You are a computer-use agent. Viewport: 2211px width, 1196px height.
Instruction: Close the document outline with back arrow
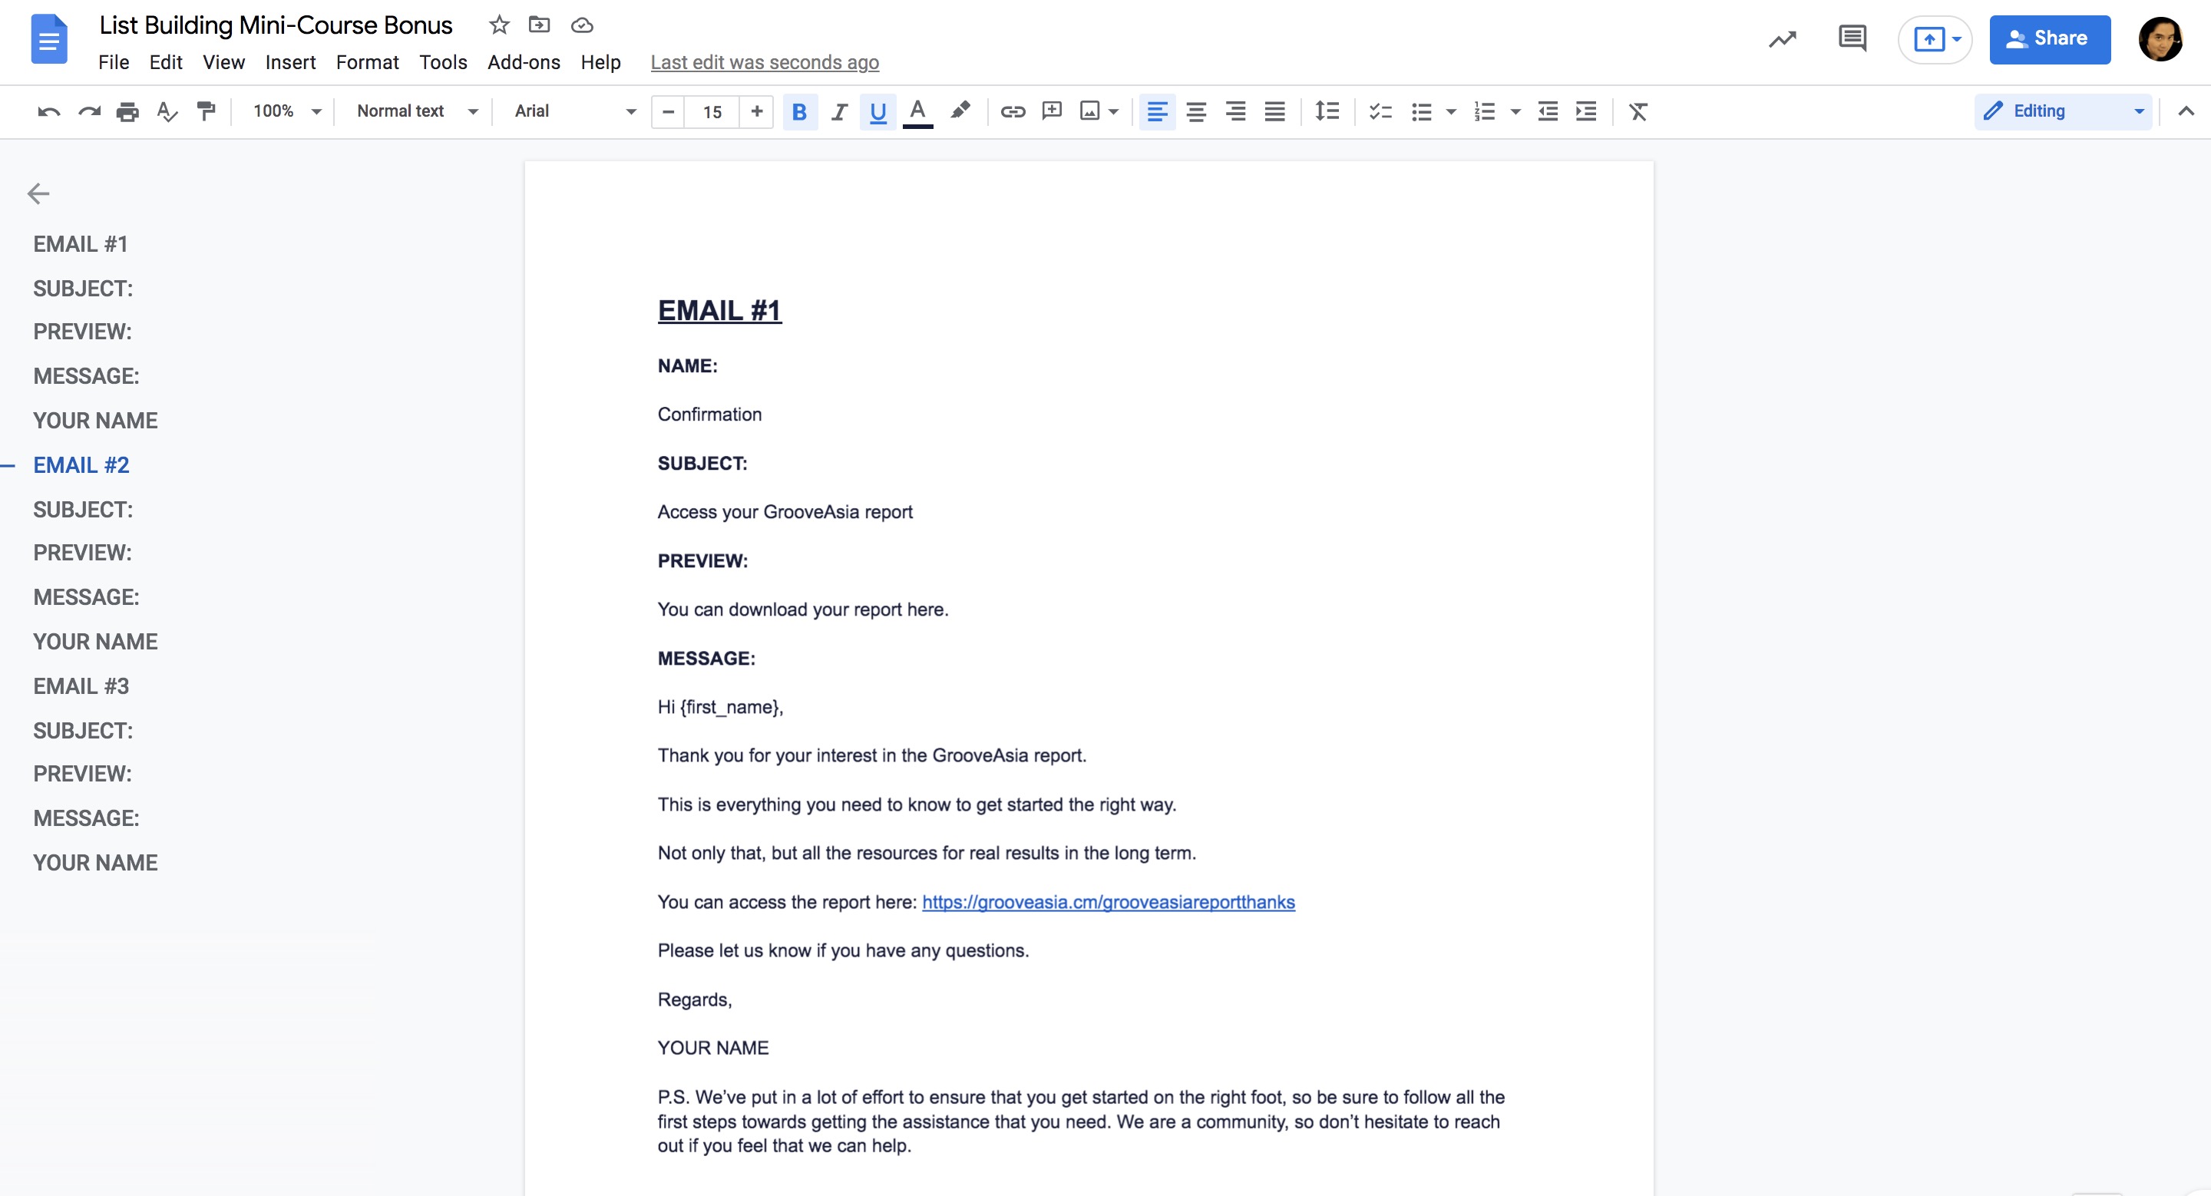38,194
